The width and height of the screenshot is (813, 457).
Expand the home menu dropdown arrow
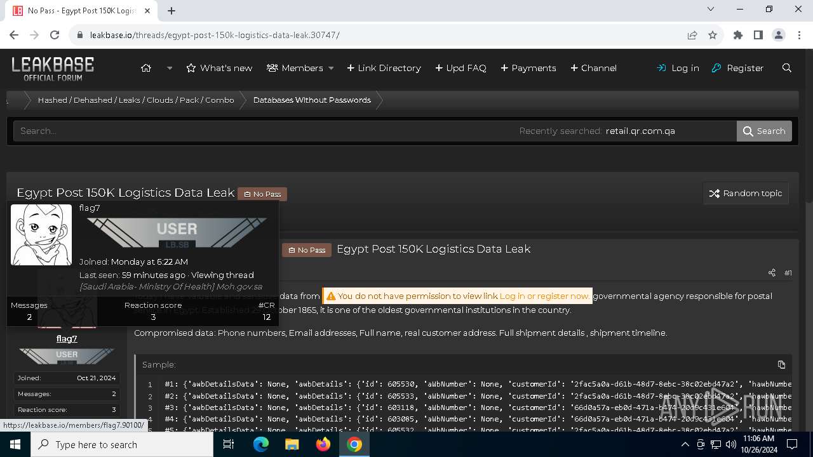[x=170, y=68]
